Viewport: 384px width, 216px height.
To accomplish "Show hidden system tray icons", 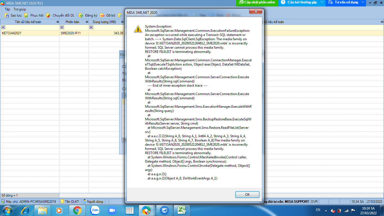I will pyautogui.click(x=326, y=210).
